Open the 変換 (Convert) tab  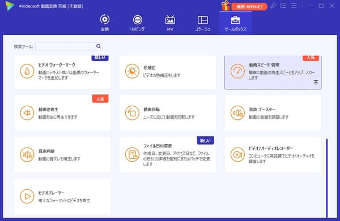tap(105, 23)
